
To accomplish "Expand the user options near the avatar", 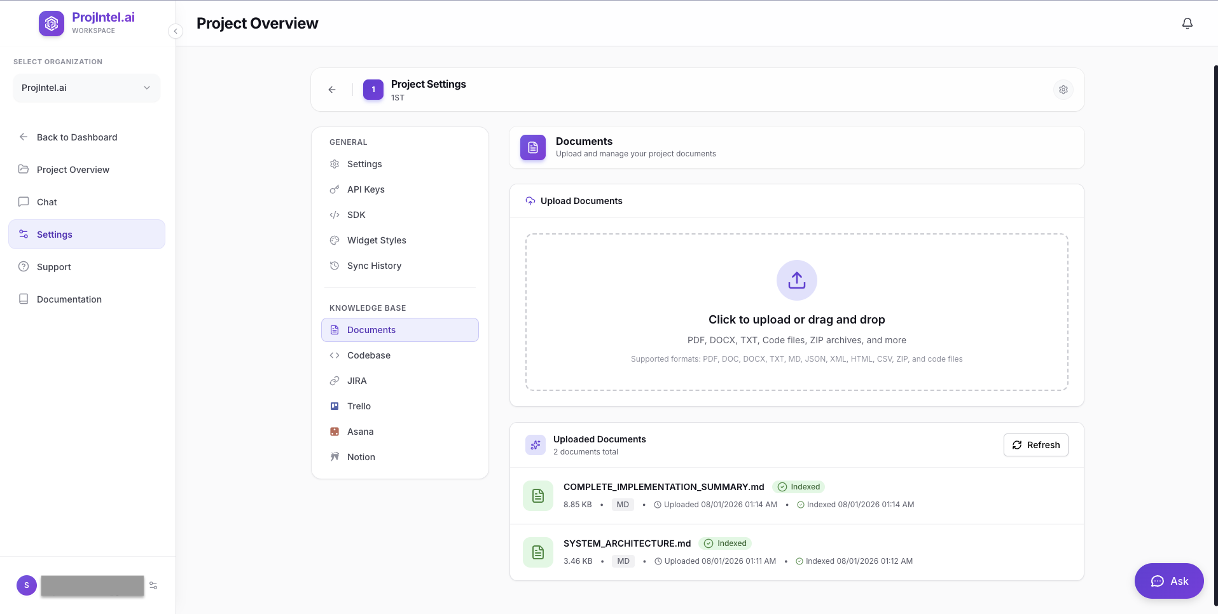I will (153, 585).
